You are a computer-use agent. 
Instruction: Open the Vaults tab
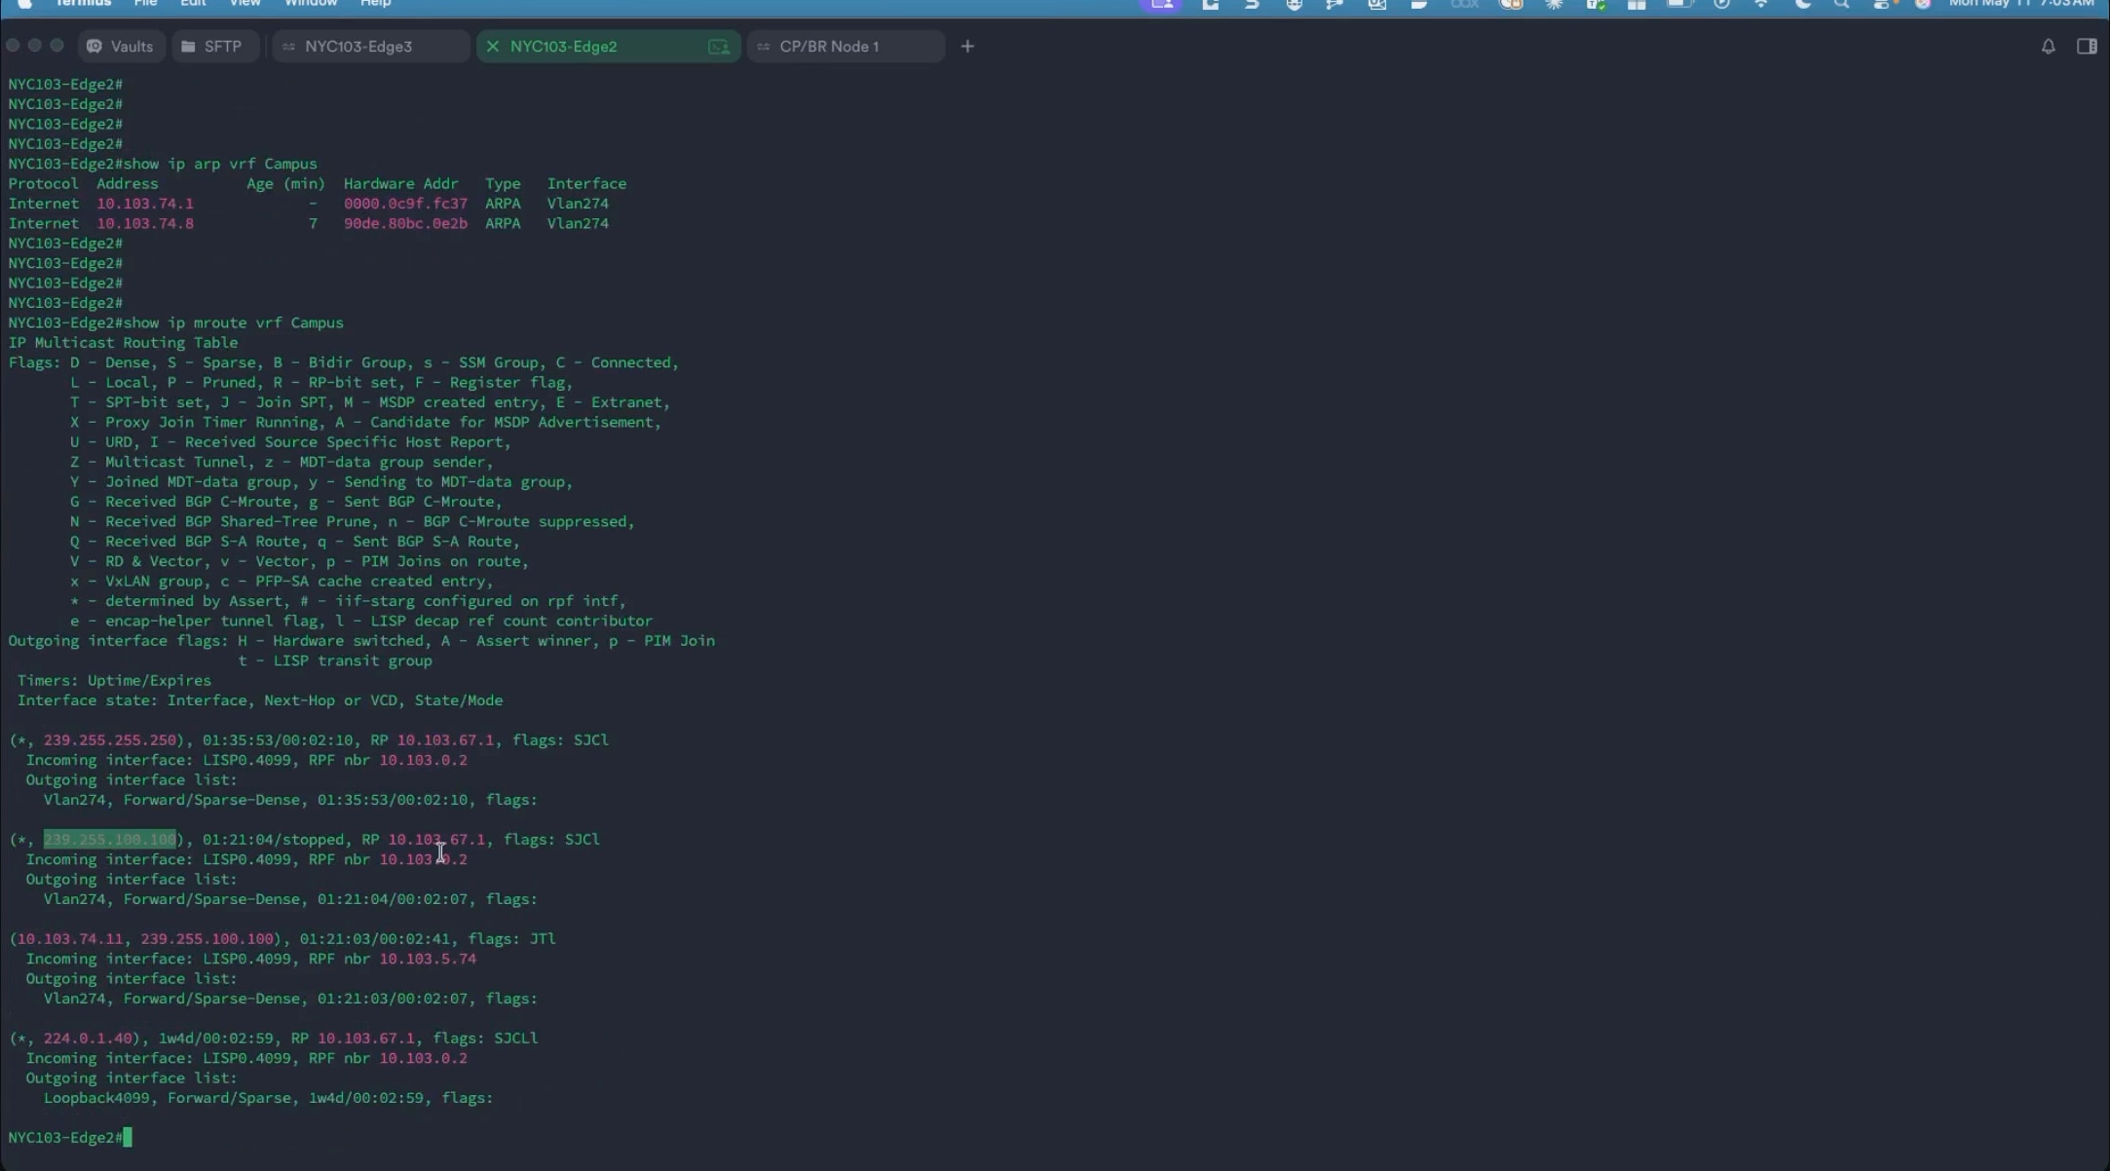pyautogui.click(x=121, y=46)
